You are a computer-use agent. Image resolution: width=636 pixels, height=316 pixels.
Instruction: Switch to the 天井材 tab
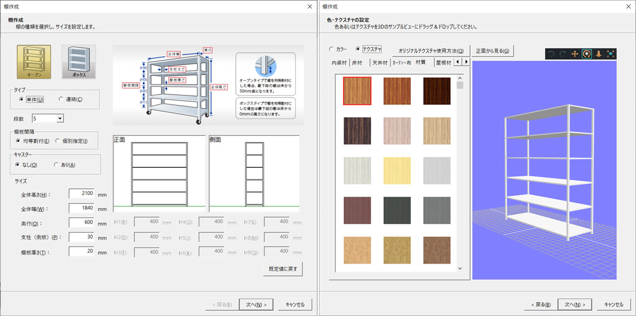click(x=380, y=63)
